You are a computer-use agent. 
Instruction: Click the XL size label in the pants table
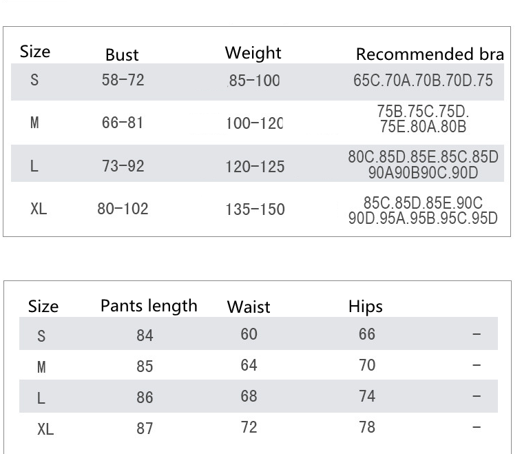pyautogui.click(x=45, y=430)
